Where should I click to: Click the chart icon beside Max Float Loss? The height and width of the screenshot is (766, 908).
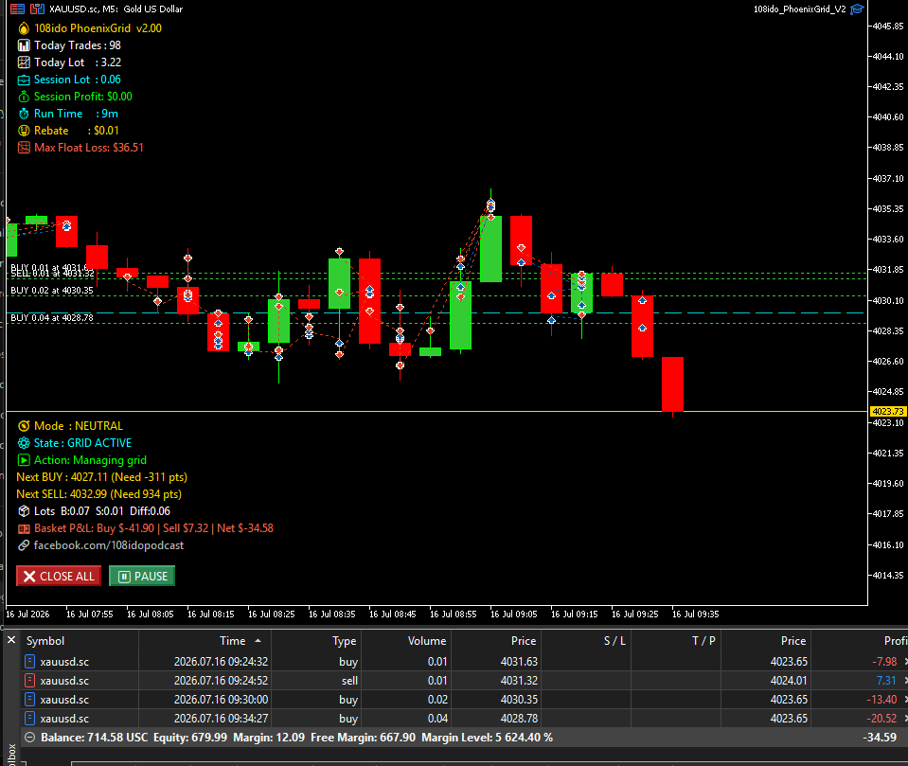pos(24,148)
